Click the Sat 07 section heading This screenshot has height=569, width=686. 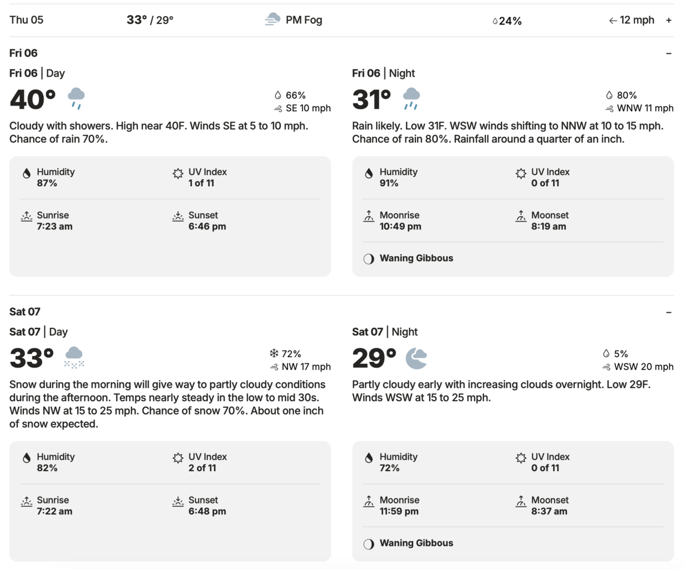click(x=24, y=312)
